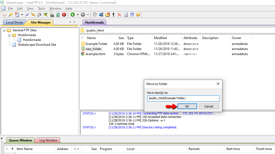Open the New document dropdown arrow
Viewport: 275px width, 154px height.
[x=22, y=15]
